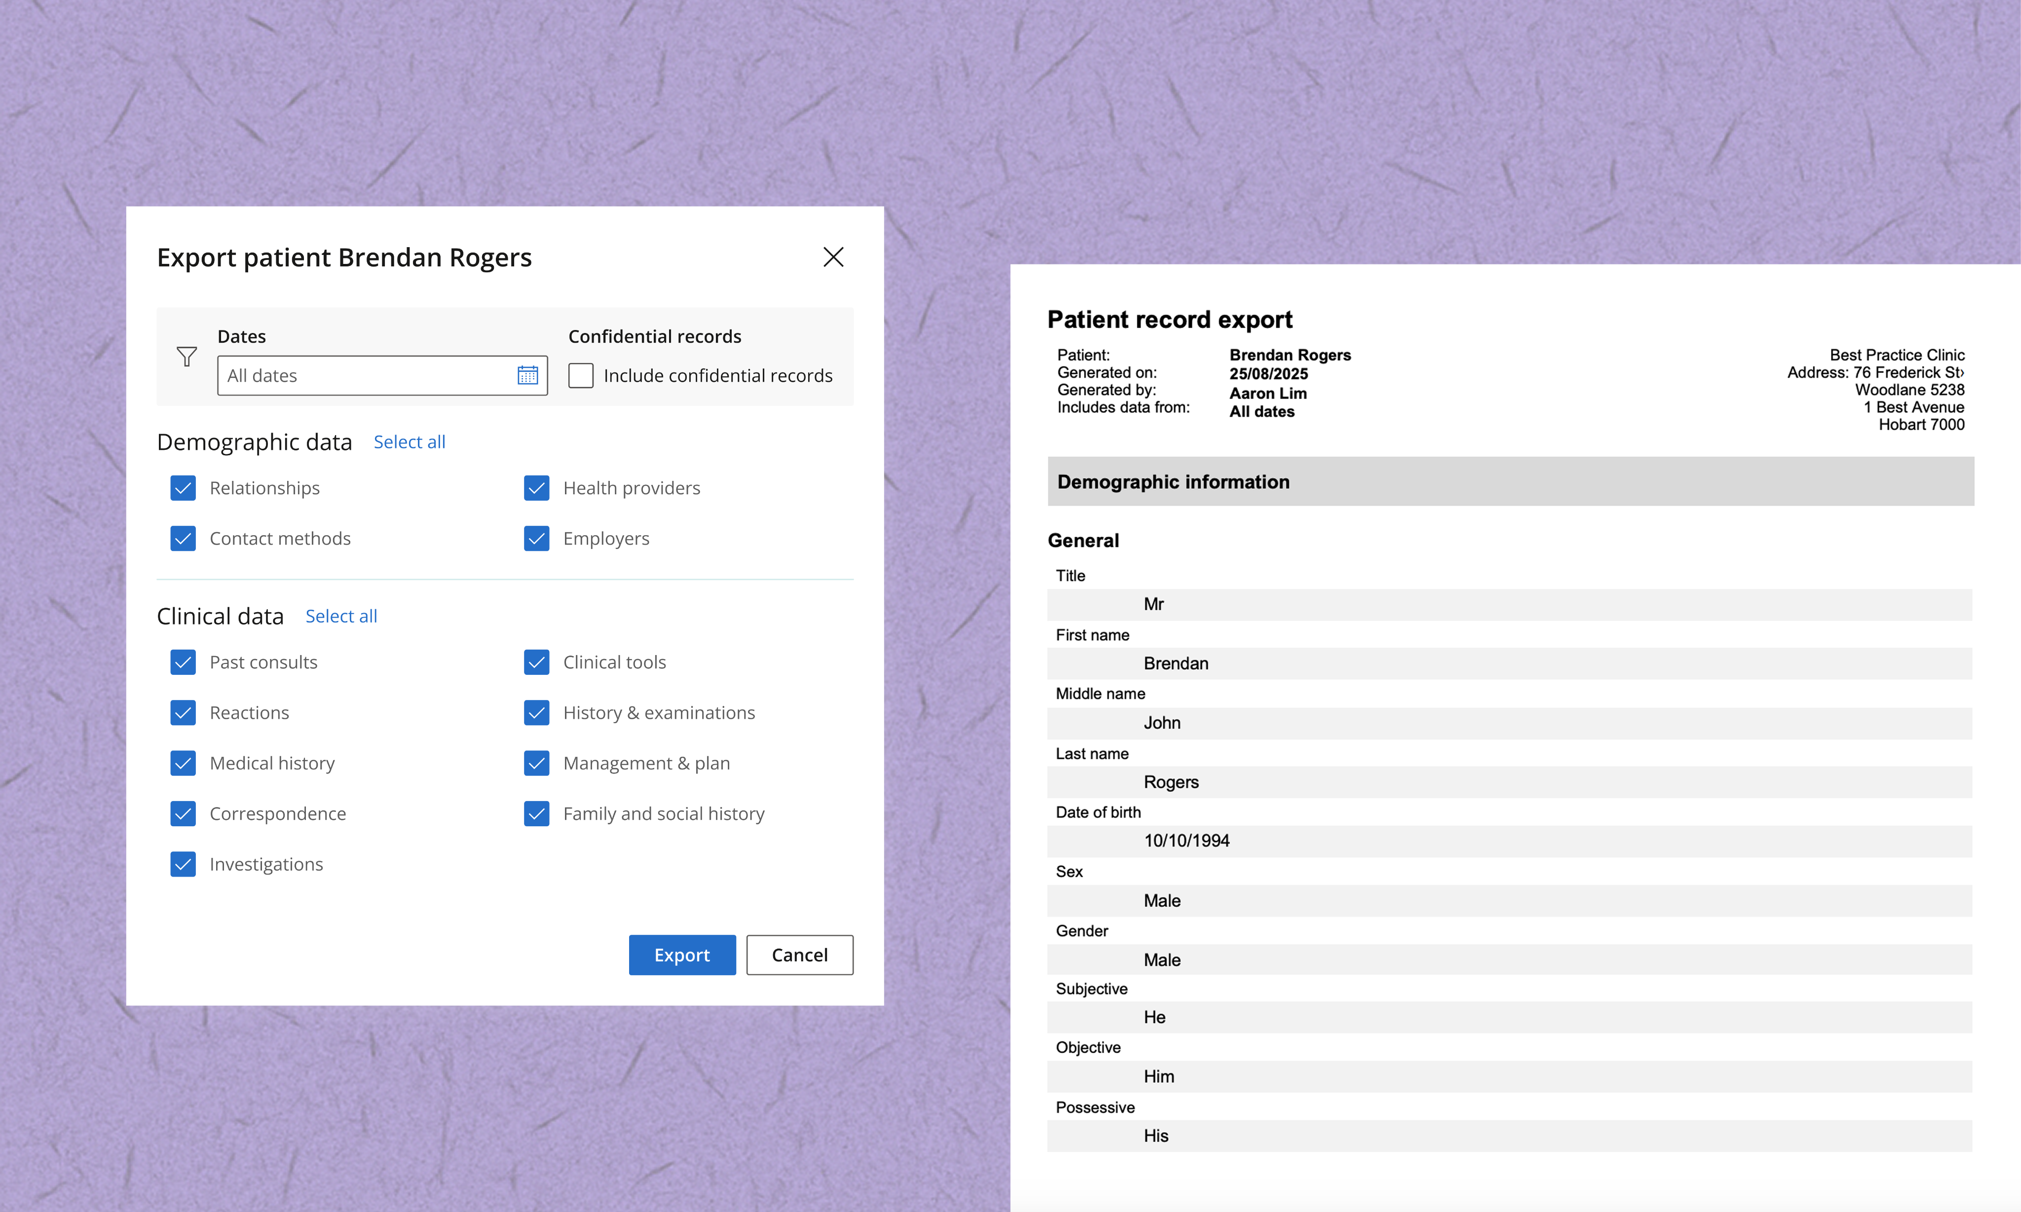
Task: Deselect Management & plan checkbox
Action: point(537,764)
